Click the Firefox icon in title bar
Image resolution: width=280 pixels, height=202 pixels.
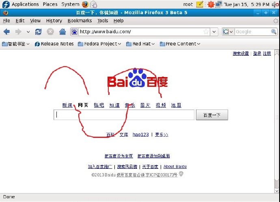5,13
